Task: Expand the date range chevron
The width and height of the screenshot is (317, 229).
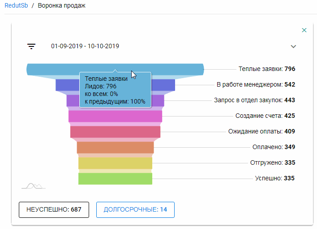Action: point(293,46)
